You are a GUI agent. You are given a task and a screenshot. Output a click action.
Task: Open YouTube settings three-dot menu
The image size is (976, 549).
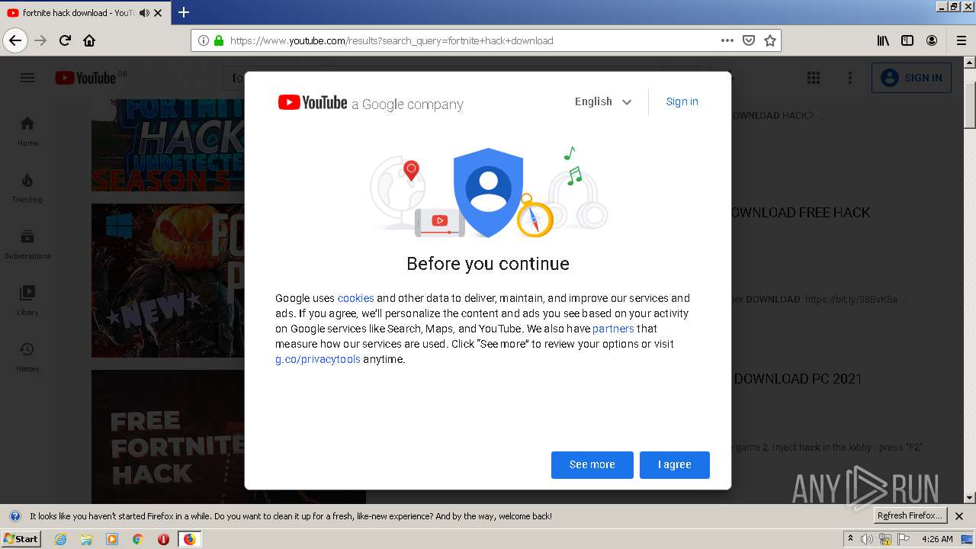(x=850, y=78)
